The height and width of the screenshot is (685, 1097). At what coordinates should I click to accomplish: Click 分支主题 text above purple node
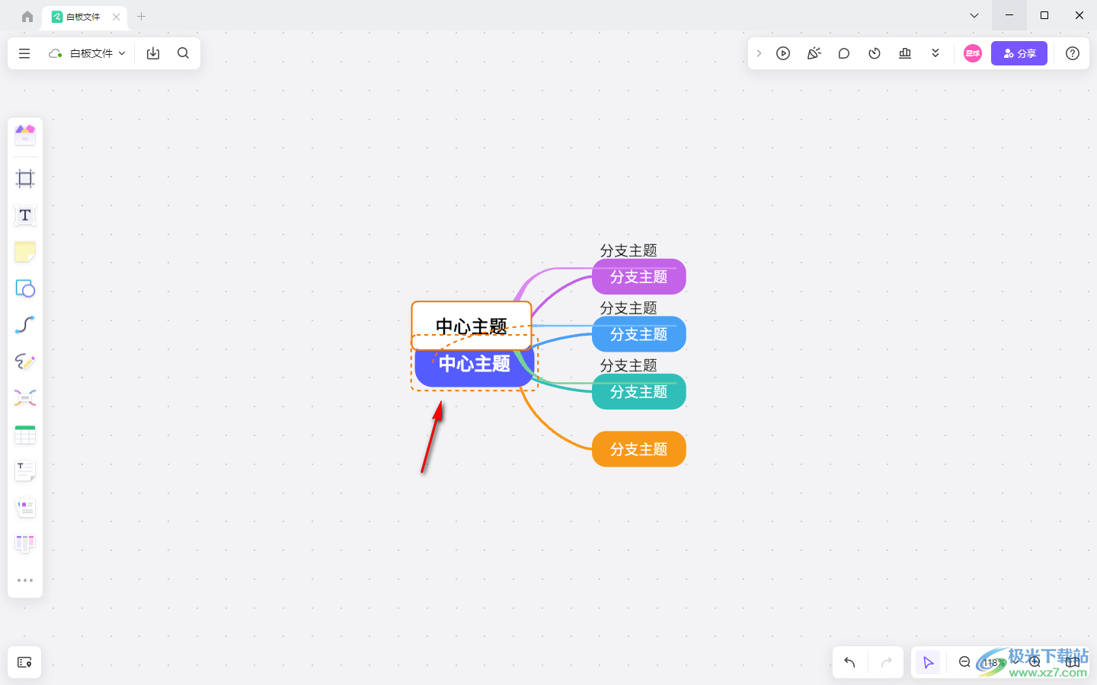coord(628,250)
